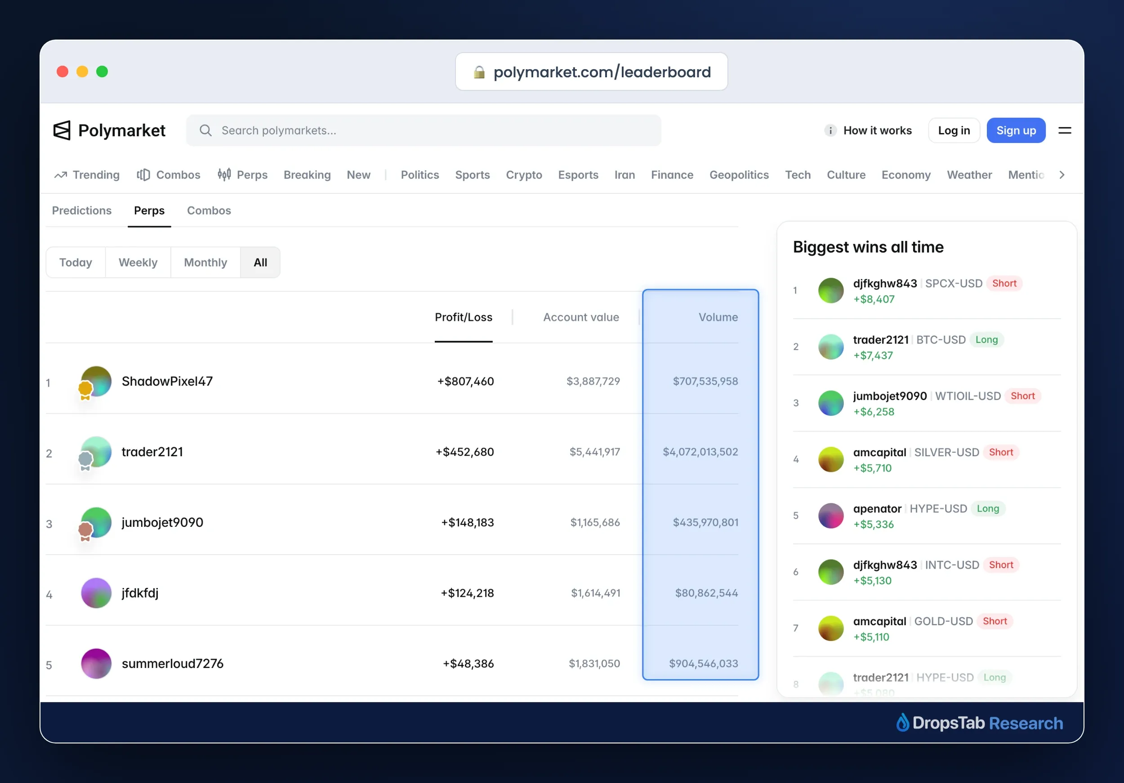This screenshot has height=783, width=1124.
Task: Open jfdkfdj's avatar
Action: (x=96, y=592)
